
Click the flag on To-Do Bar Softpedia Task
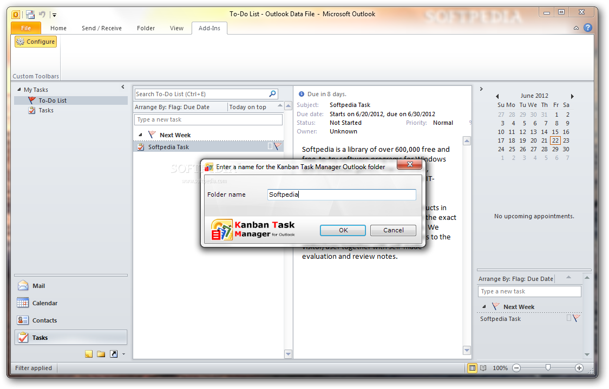[x=577, y=318]
